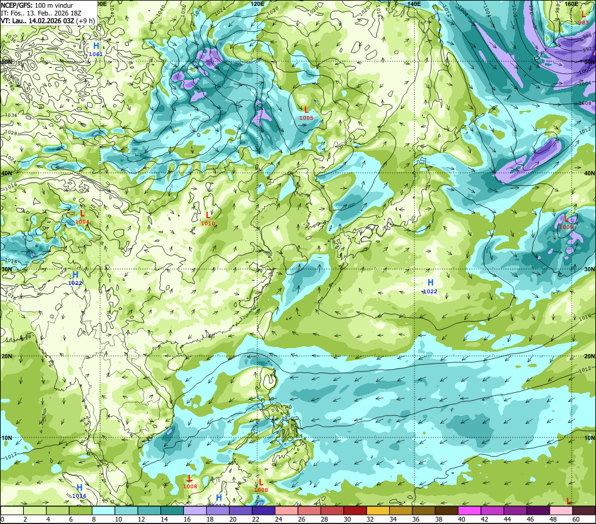This screenshot has height=524, width=596.
Task: Select the 50N label on the right edge
Action: coord(589,61)
